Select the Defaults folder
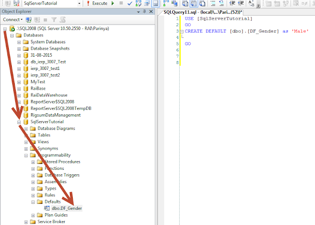The width and height of the screenshot is (315, 225). click(x=53, y=202)
